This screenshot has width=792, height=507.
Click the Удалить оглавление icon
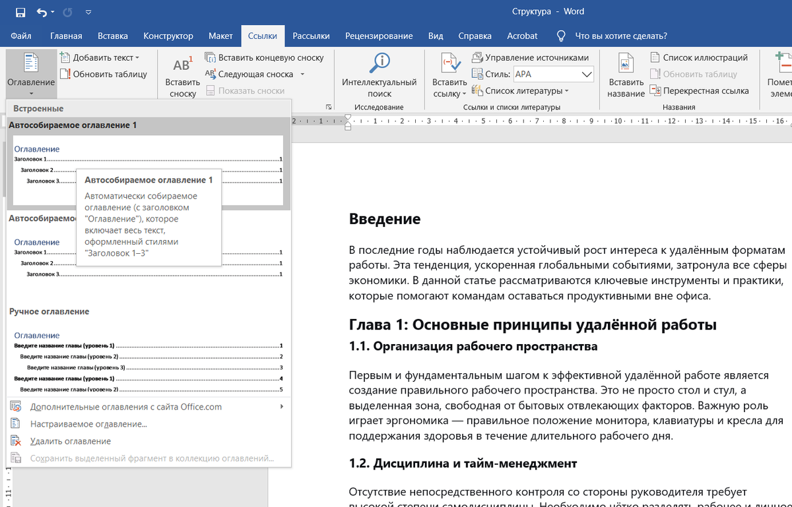pos(16,441)
